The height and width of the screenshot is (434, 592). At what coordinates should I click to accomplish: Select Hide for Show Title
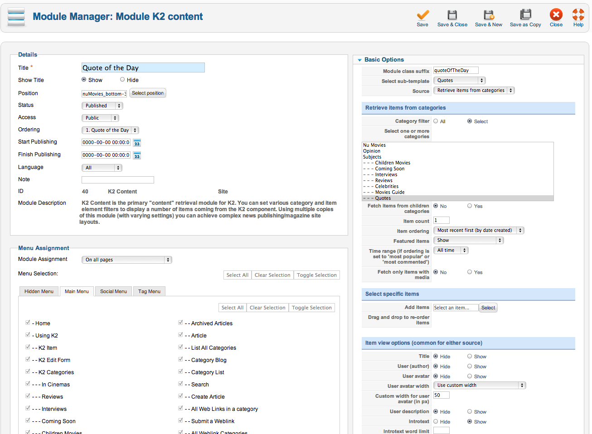pos(122,79)
